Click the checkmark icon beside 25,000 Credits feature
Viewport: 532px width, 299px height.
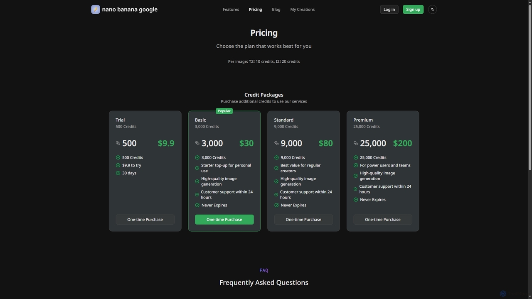[x=356, y=157]
